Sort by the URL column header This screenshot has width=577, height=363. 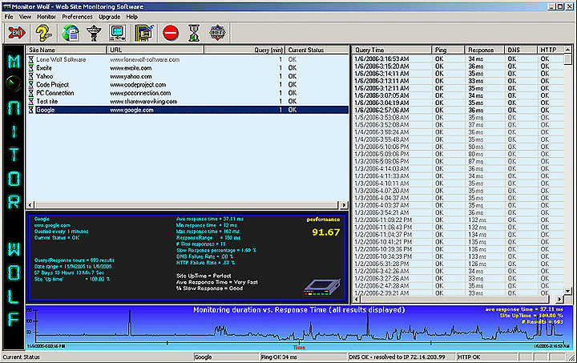coord(155,50)
